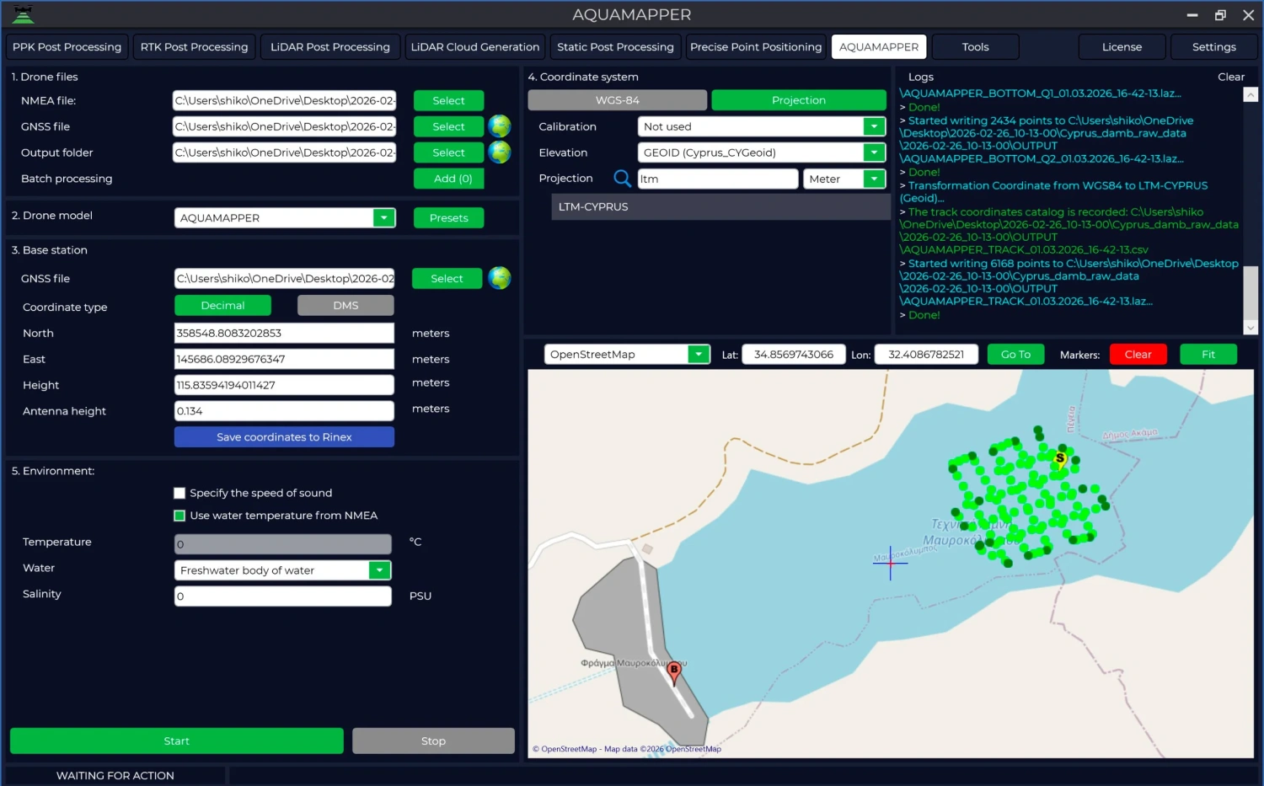Clear the Logs panel
This screenshot has width=1264, height=786.
1231,77
